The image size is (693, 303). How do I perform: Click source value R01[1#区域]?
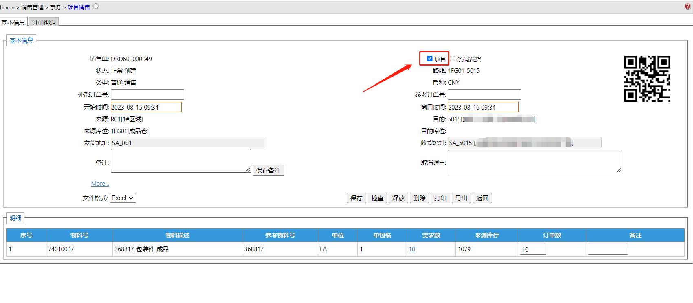point(127,119)
